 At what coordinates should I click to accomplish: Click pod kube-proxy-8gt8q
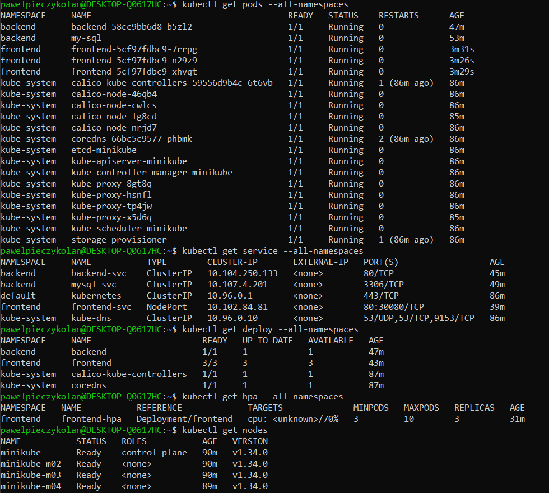click(x=111, y=184)
